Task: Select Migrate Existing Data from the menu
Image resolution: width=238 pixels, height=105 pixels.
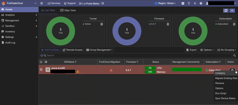Action: pyautogui.click(x=226, y=78)
